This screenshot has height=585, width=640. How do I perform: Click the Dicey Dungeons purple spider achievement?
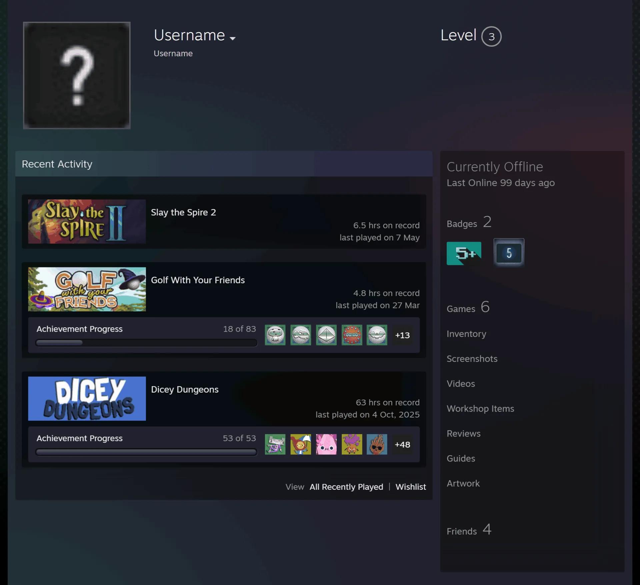click(x=352, y=444)
